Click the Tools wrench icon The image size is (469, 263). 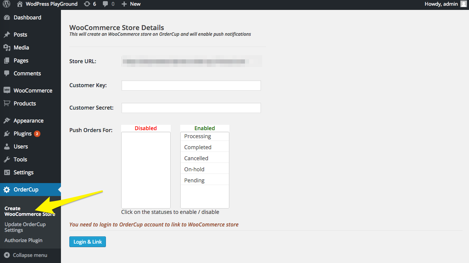coord(7,159)
